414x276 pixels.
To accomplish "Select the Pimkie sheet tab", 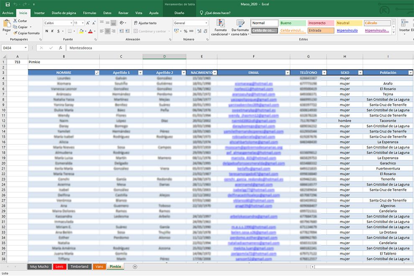I will pos(115,266).
